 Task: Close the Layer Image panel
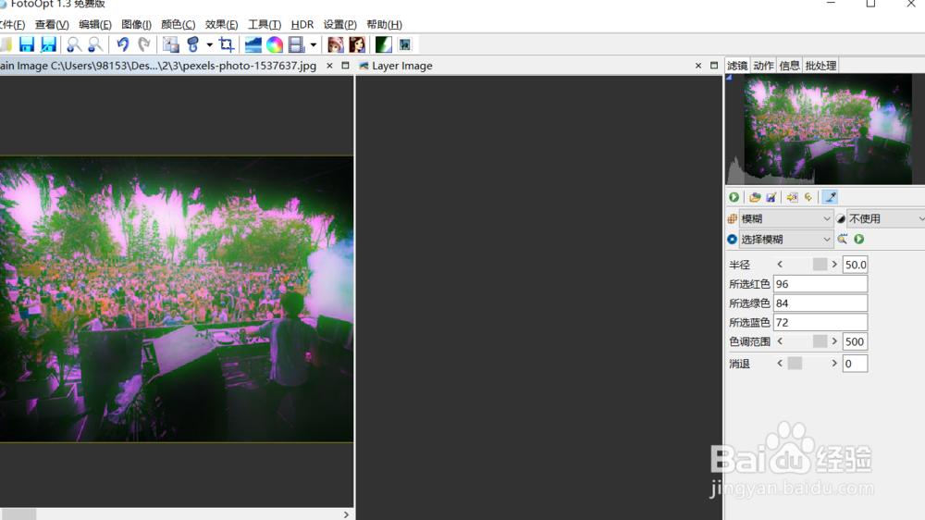click(x=698, y=66)
